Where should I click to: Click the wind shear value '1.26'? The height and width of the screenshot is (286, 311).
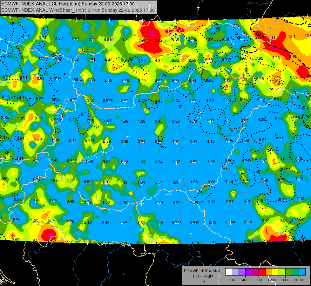[124, 203]
